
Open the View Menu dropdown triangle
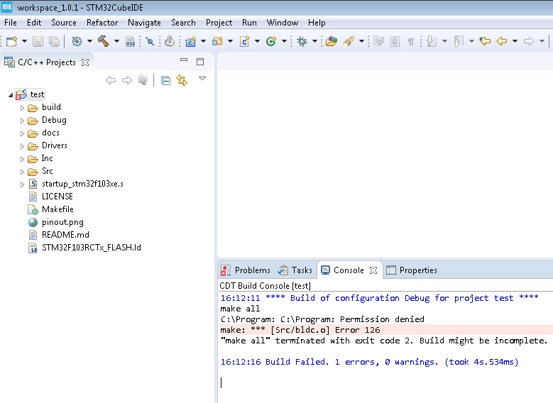(x=202, y=79)
